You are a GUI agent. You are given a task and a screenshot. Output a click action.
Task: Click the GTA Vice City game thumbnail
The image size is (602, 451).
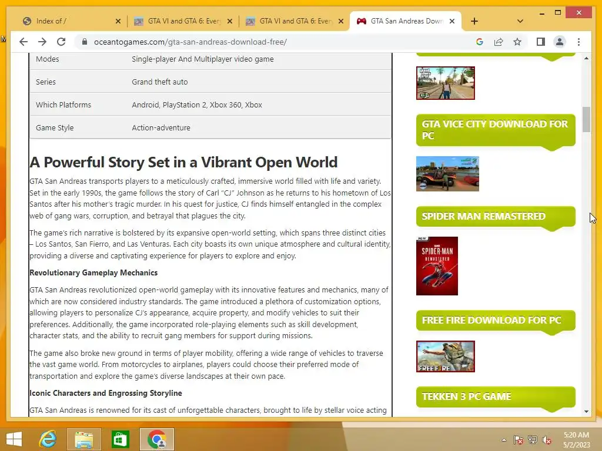point(447,174)
